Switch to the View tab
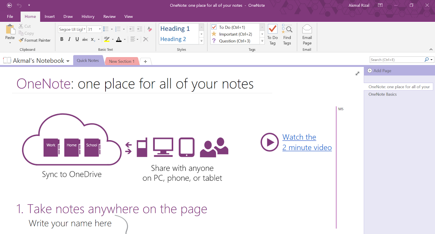 point(129,17)
